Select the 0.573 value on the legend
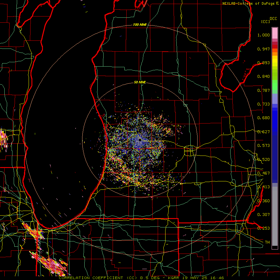 coord(264,146)
